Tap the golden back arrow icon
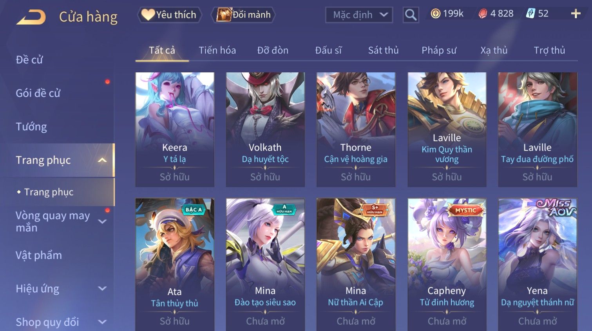592x331 pixels. pyautogui.click(x=31, y=17)
